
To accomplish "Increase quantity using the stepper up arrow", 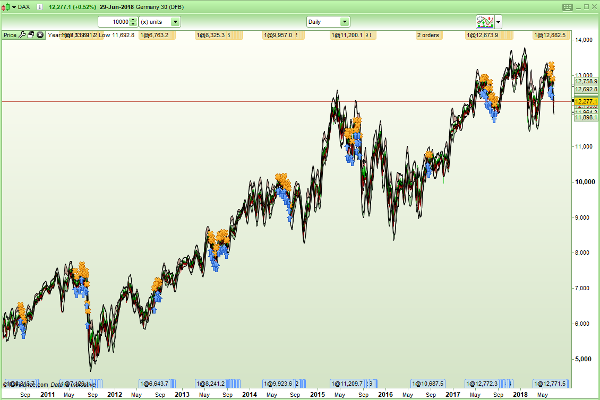I will (132, 20).
